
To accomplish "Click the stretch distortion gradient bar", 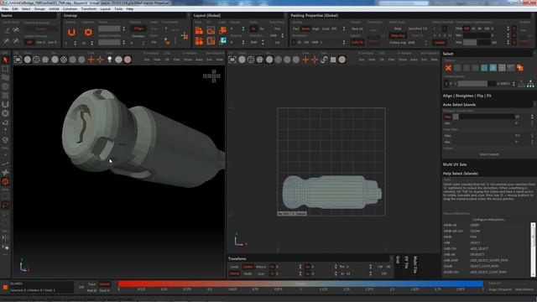I will click(300, 284).
